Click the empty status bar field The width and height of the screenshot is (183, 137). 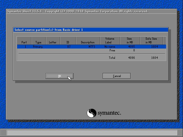pos(92,132)
